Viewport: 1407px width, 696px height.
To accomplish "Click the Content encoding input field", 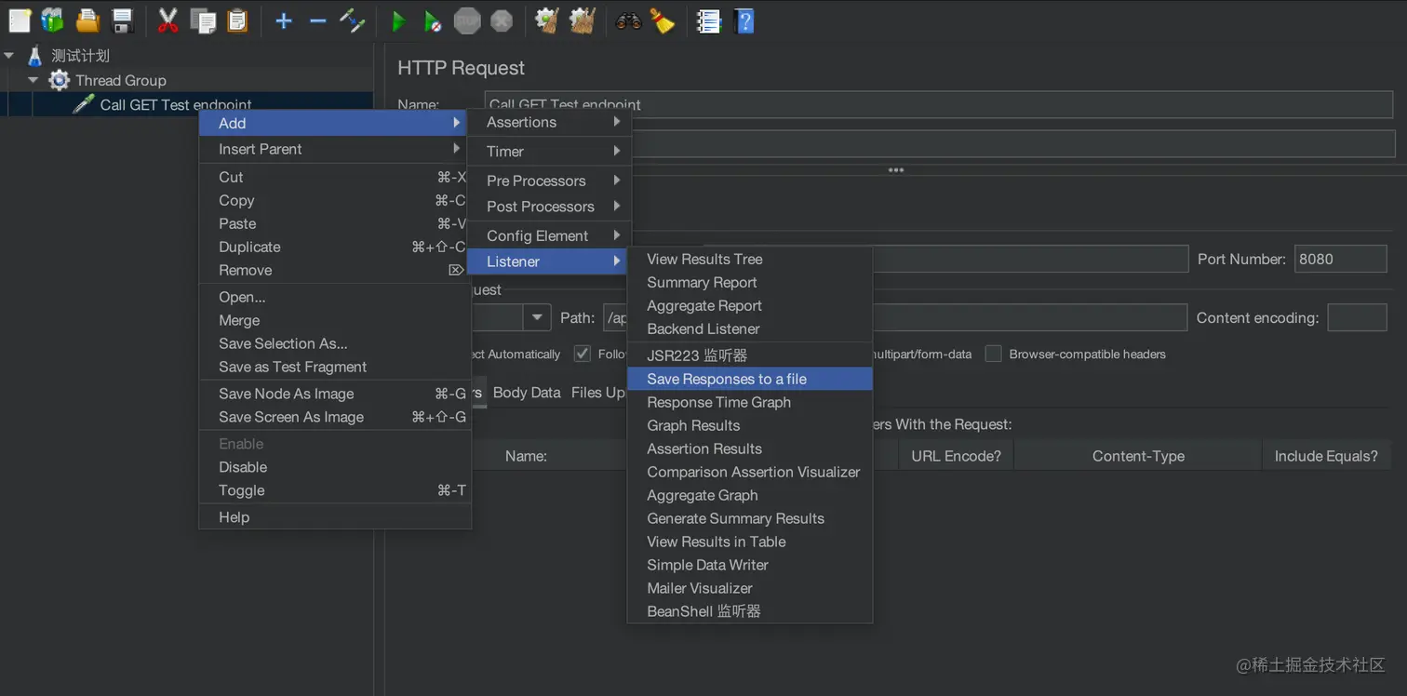I will [1356, 317].
